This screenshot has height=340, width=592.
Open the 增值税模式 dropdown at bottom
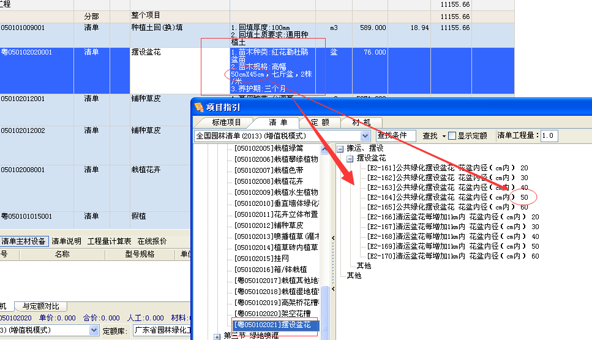point(94,330)
